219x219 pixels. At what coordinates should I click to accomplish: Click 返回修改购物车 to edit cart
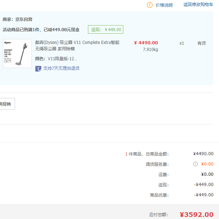coord(198,5)
